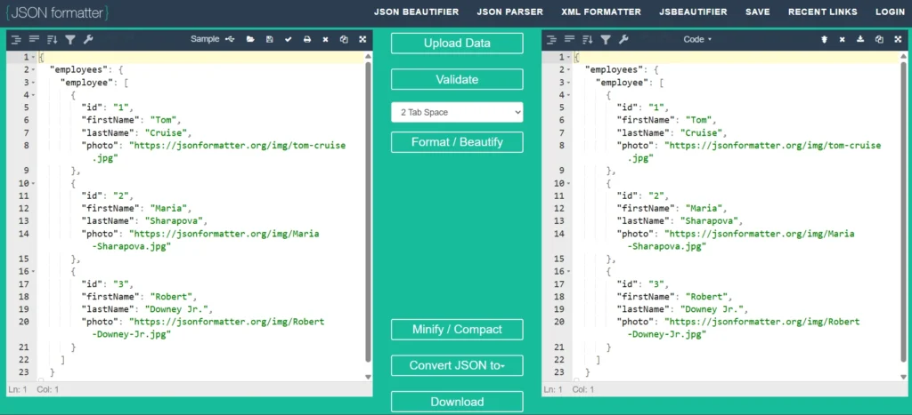Collapse line 2 employees fold arrow in right editor

569,69
